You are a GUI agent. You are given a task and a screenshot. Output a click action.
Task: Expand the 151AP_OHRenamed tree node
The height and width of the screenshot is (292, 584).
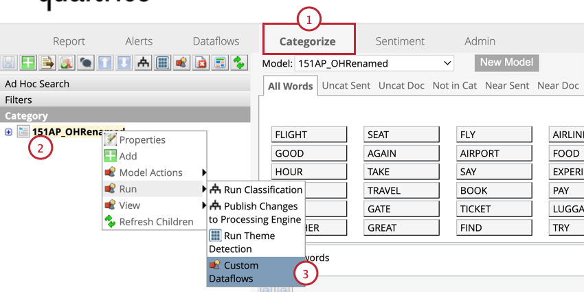coord(8,132)
